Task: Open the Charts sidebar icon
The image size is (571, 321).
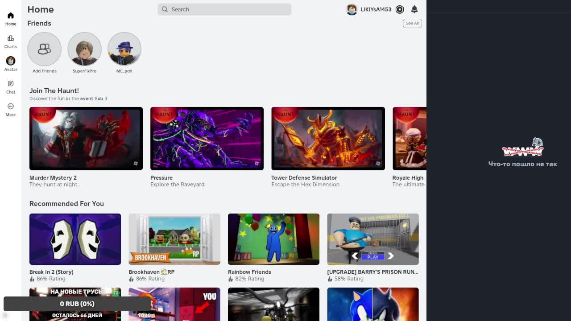Action: pyautogui.click(x=11, y=38)
